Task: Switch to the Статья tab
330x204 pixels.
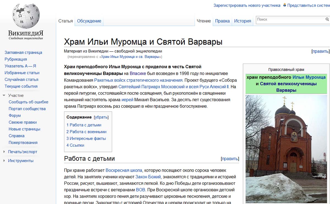Action: coord(65,21)
